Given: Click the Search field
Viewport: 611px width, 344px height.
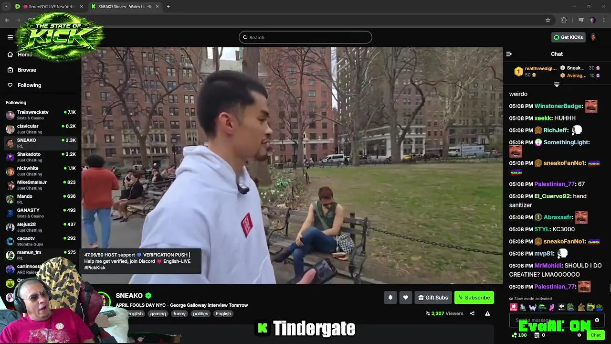Looking at the screenshot, I should [305, 37].
